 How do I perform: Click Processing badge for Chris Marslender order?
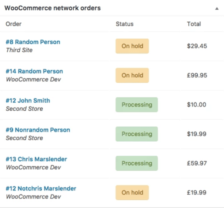click(x=136, y=164)
